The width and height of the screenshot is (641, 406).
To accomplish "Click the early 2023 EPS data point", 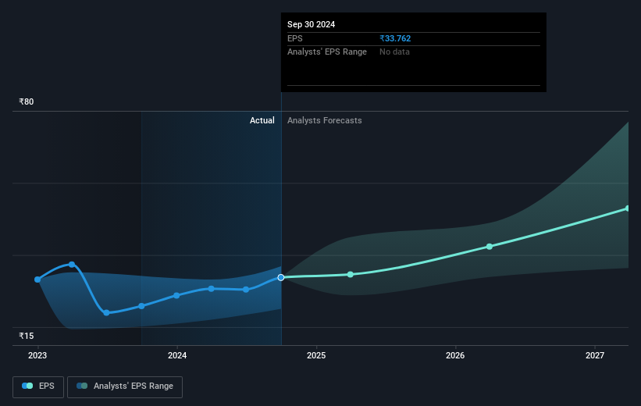I will [37, 280].
